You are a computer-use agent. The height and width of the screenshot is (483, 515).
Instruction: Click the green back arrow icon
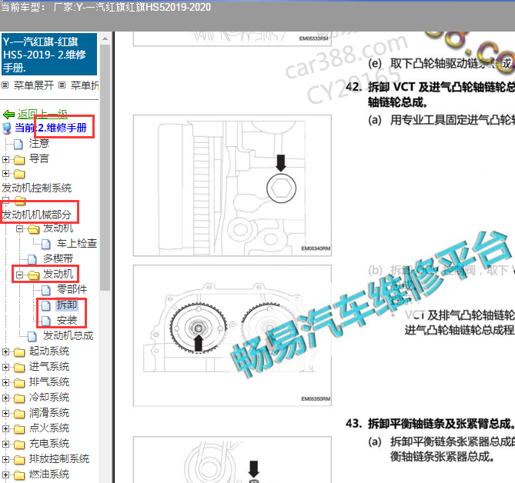click(x=8, y=114)
